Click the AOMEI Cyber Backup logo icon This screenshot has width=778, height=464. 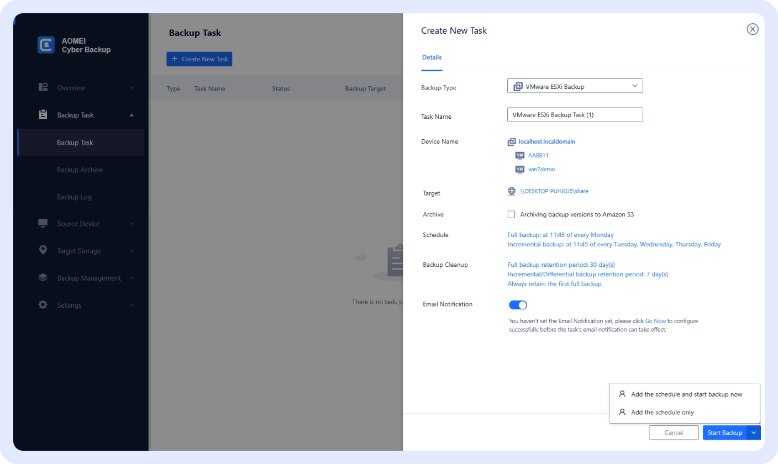point(46,45)
